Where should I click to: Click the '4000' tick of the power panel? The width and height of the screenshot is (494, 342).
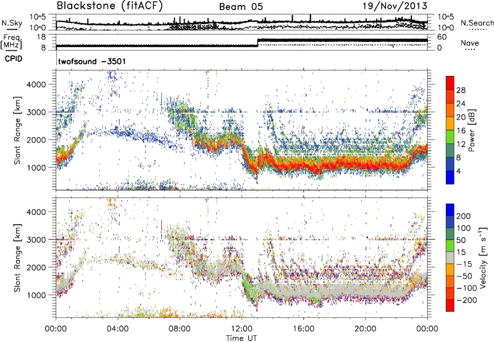(x=36, y=85)
